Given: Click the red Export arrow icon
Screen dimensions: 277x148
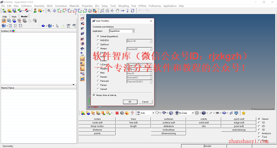Looking at the screenshot, I should (x=26, y=11).
